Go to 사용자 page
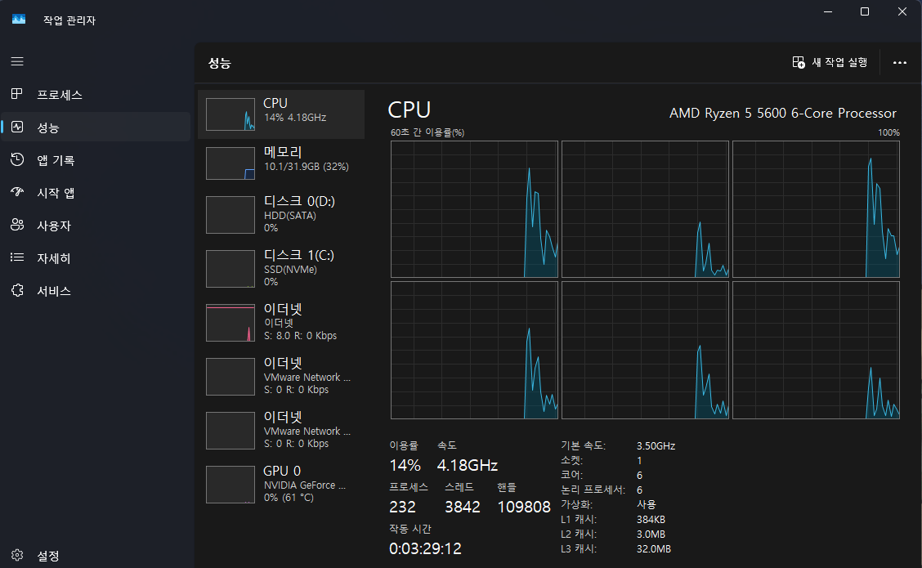 point(96,226)
